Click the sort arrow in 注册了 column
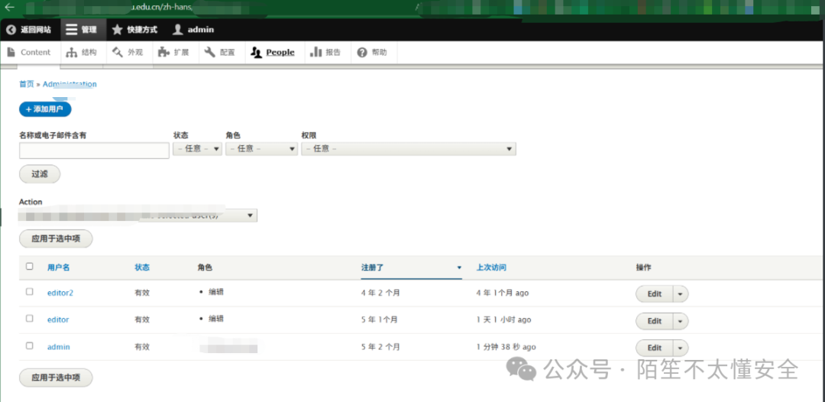Screen dimensions: 825x402 click(459, 267)
